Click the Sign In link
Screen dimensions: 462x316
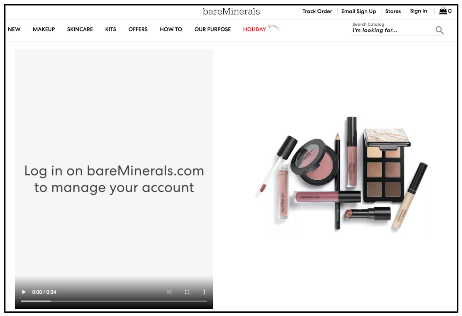418,11
